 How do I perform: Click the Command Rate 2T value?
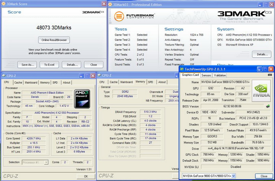coord(150,143)
